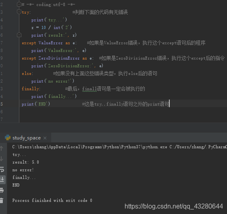Close the study_space run tab
This screenshot has width=227, height=214.
[45, 138]
